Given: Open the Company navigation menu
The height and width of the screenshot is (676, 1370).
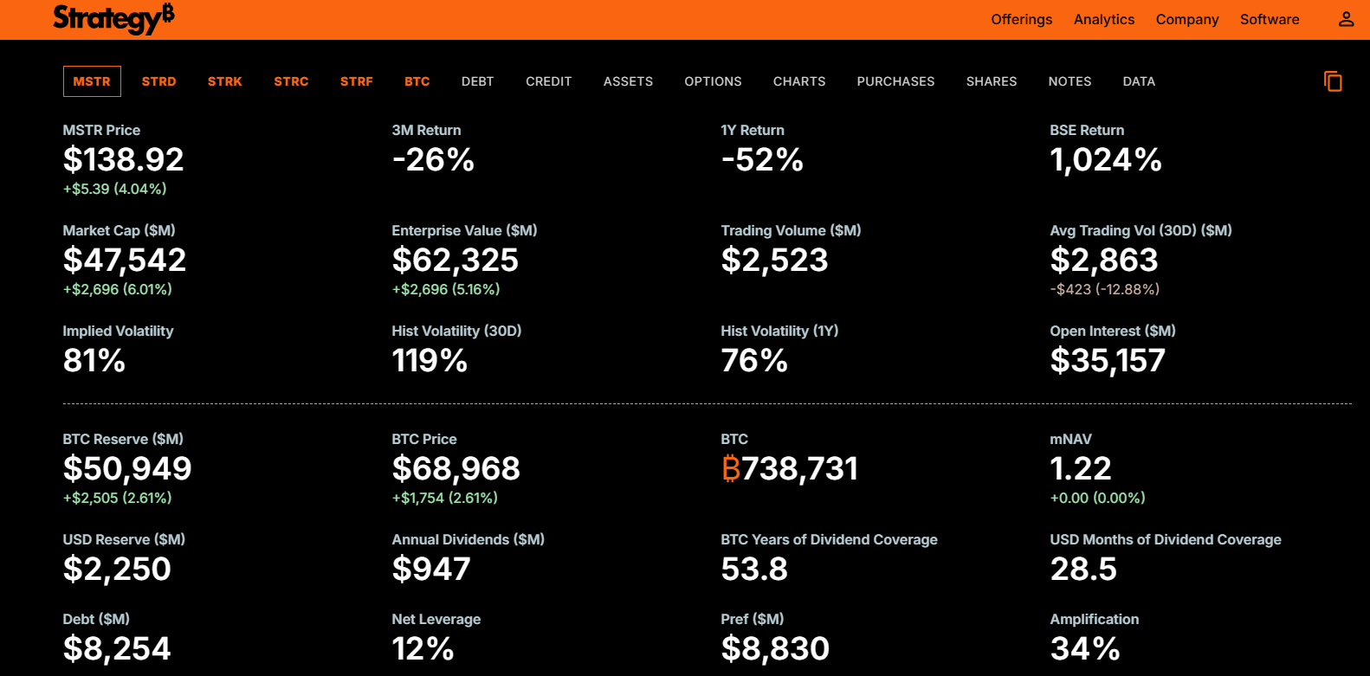Looking at the screenshot, I should 1186,19.
